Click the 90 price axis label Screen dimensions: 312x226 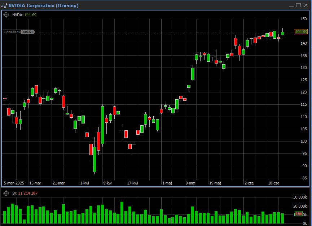coord(304,166)
